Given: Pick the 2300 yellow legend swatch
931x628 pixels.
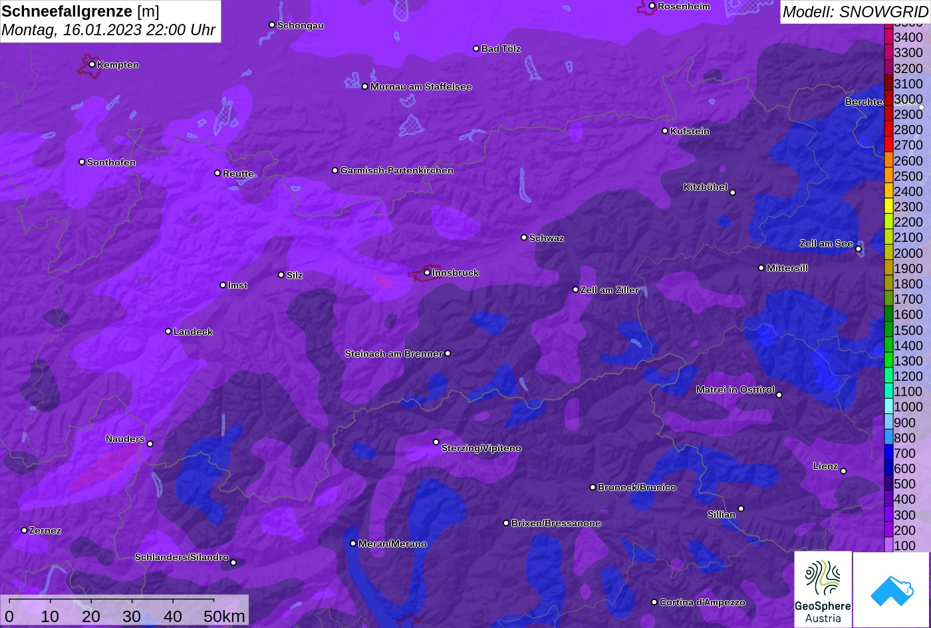Looking at the screenshot, I should [888, 207].
